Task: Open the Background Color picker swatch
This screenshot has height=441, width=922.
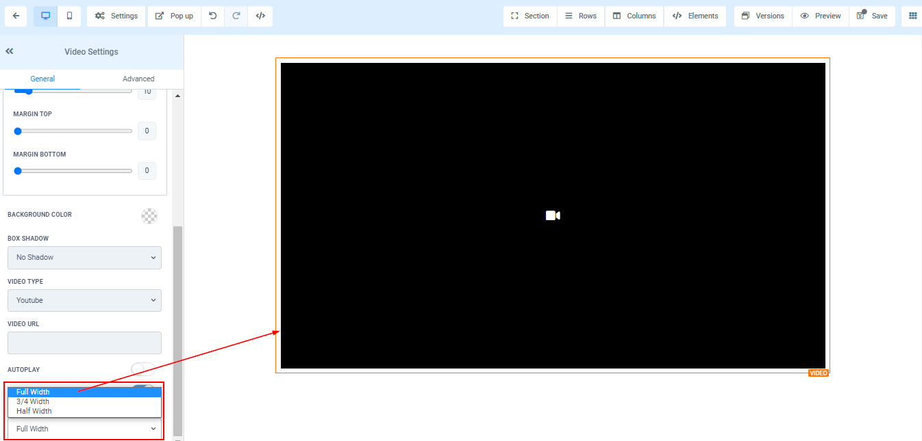Action: click(149, 216)
